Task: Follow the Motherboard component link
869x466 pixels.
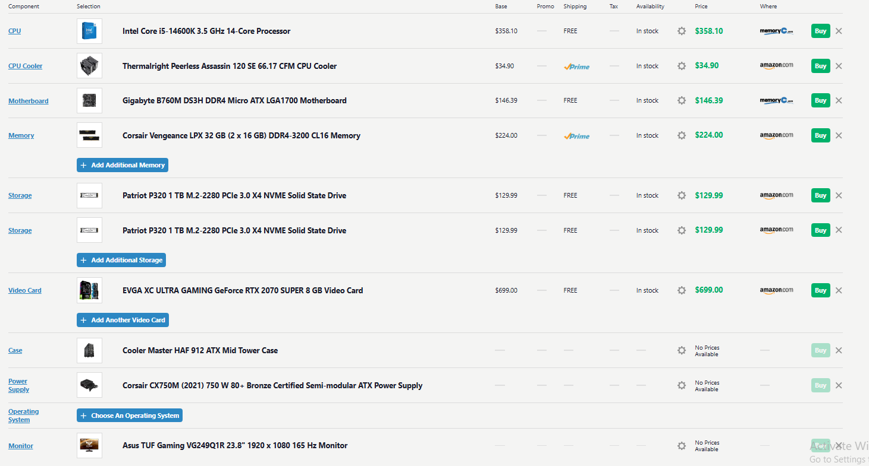Action: click(x=29, y=101)
